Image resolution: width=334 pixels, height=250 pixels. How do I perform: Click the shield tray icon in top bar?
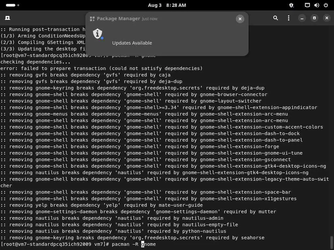(x=291, y=5)
